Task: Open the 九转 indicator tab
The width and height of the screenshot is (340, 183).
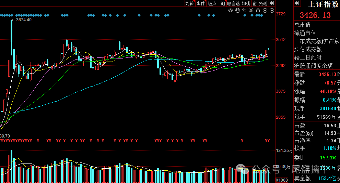Action: pyautogui.click(x=189, y=3)
